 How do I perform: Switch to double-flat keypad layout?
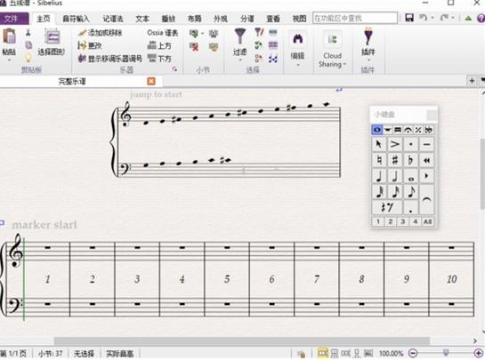(x=428, y=130)
